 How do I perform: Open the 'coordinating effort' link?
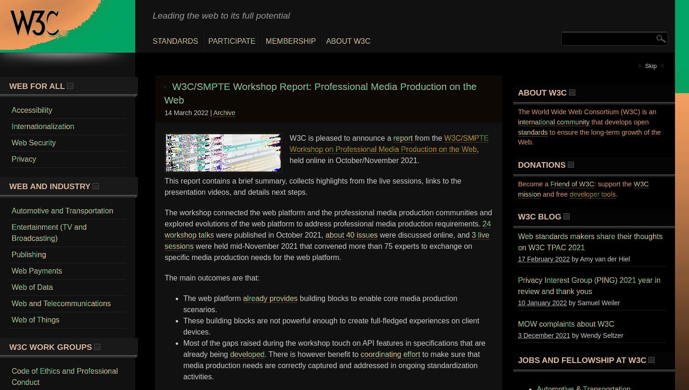point(390,355)
